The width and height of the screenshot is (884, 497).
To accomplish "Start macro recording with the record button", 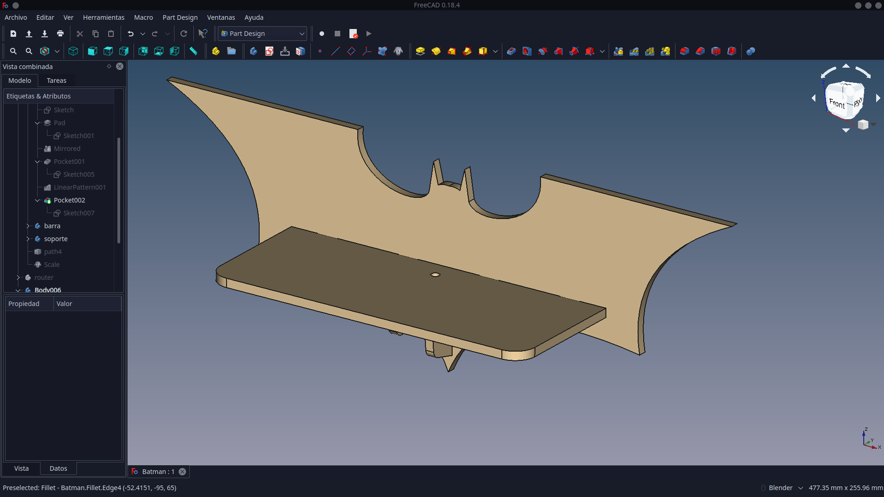I will coord(322,34).
